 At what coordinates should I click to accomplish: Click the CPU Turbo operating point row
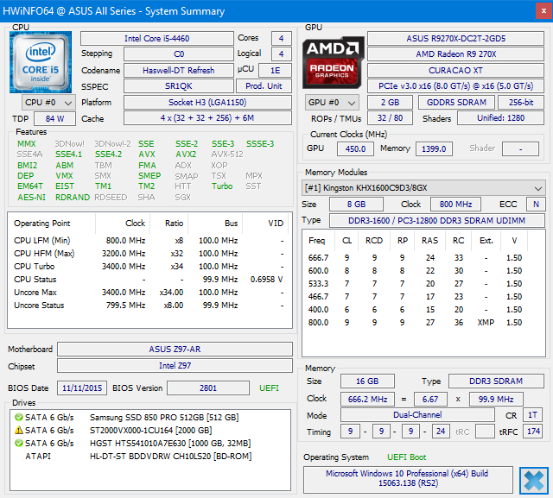click(149, 266)
